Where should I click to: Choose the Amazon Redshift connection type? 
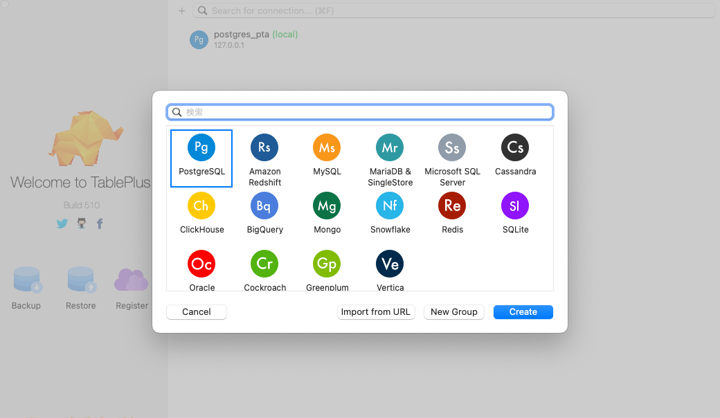click(x=264, y=147)
